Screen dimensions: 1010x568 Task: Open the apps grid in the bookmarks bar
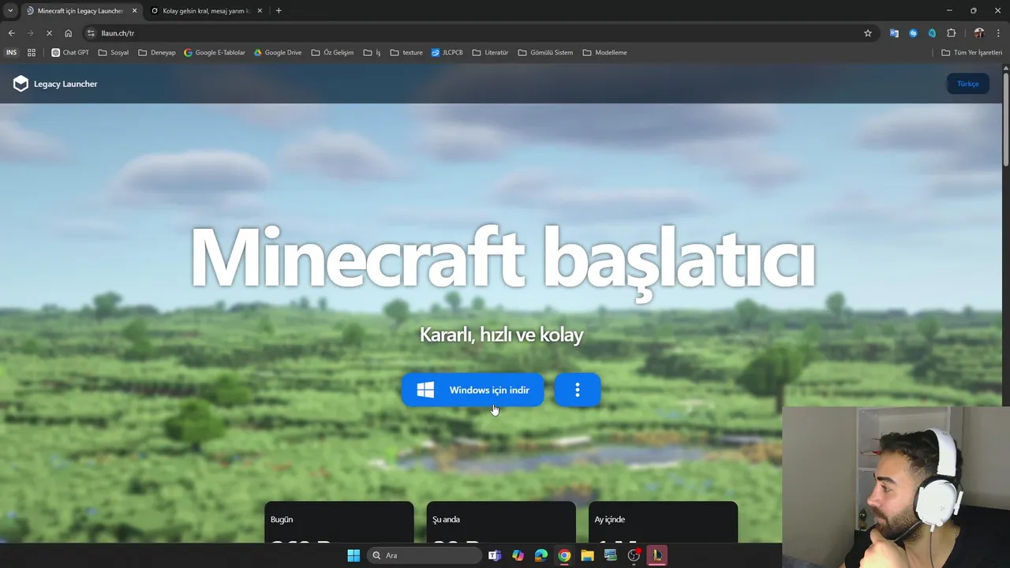[x=32, y=53]
